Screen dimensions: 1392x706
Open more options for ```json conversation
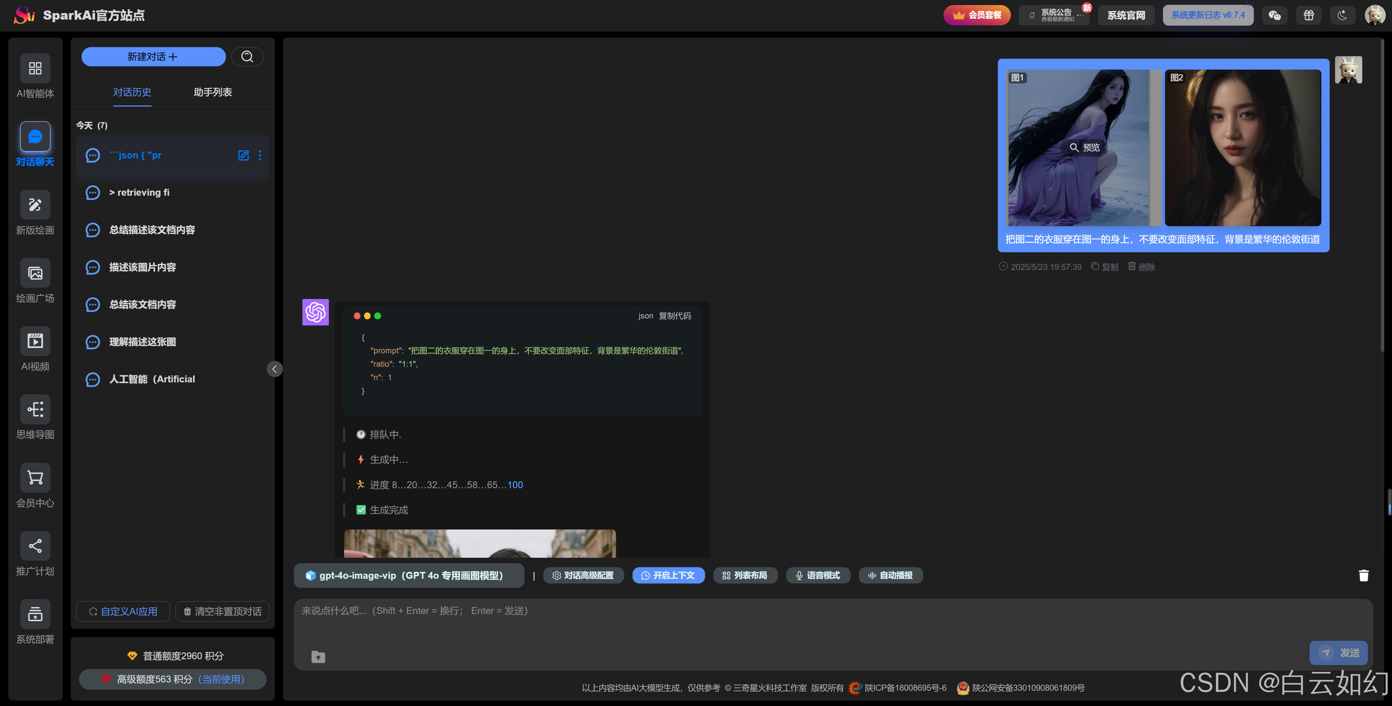[x=260, y=155]
